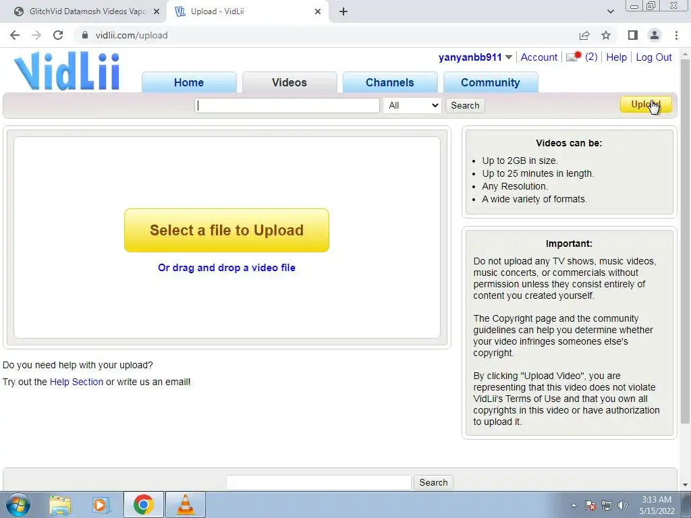Click the top Search button
Image resolution: width=691 pixels, height=518 pixels.
[x=465, y=105]
